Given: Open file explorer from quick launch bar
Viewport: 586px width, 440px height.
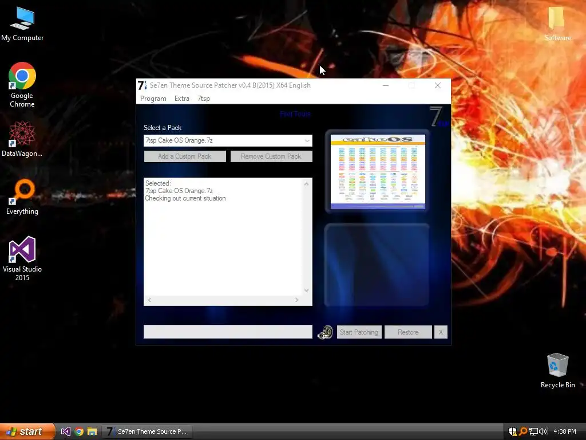Looking at the screenshot, I should (92, 431).
